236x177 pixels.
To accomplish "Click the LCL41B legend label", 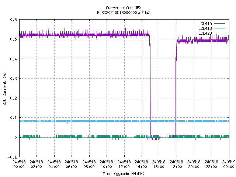I will point(205,28).
